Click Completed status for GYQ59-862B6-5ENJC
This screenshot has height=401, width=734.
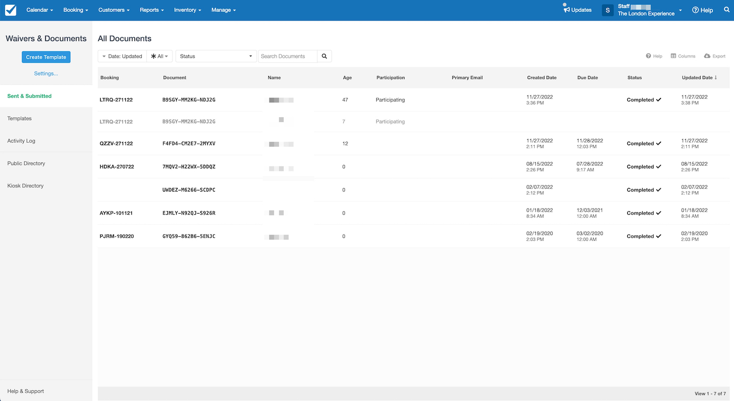point(644,236)
